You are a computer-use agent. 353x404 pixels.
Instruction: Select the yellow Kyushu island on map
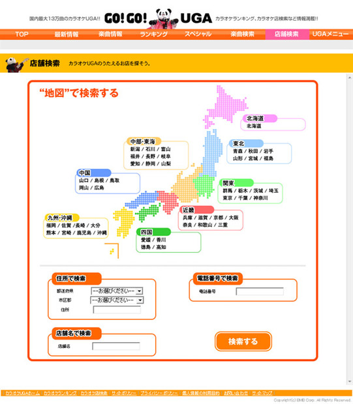(x=124, y=222)
